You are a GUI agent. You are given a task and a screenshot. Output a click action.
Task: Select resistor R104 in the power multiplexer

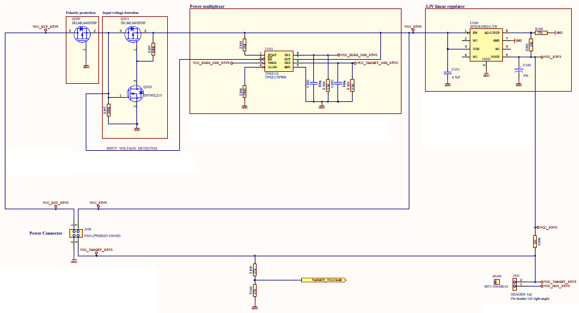328,85
